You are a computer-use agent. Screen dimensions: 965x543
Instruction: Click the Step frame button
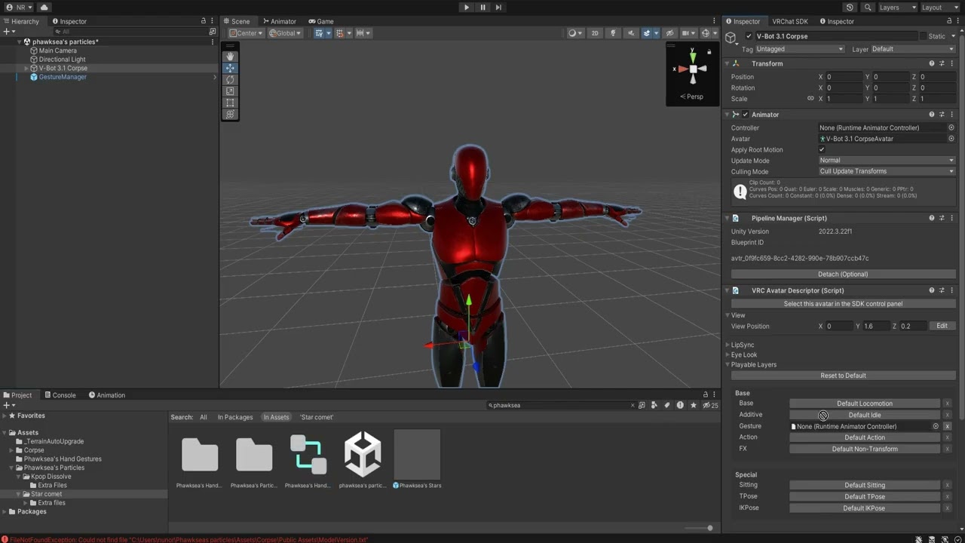point(498,8)
